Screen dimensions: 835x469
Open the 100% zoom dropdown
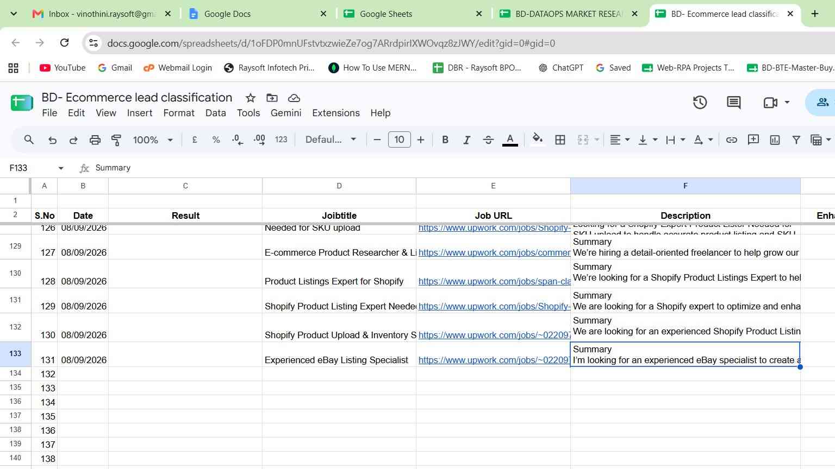click(153, 140)
